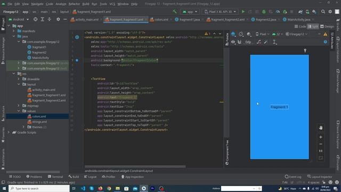The image size is (341, 192).
Task: Click Sync Project with Gradle Files icon
Action: (301, 12)
